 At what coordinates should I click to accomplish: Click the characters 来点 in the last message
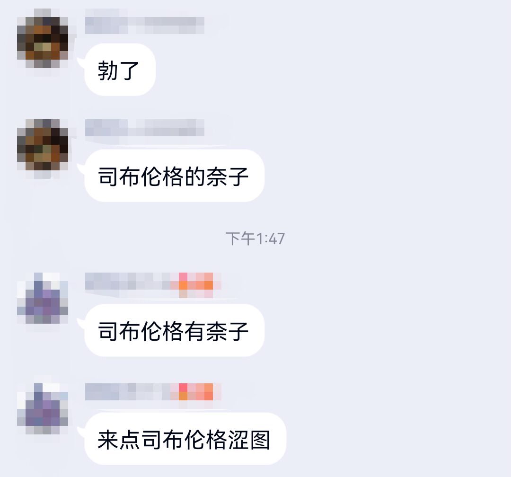point(119,440)
